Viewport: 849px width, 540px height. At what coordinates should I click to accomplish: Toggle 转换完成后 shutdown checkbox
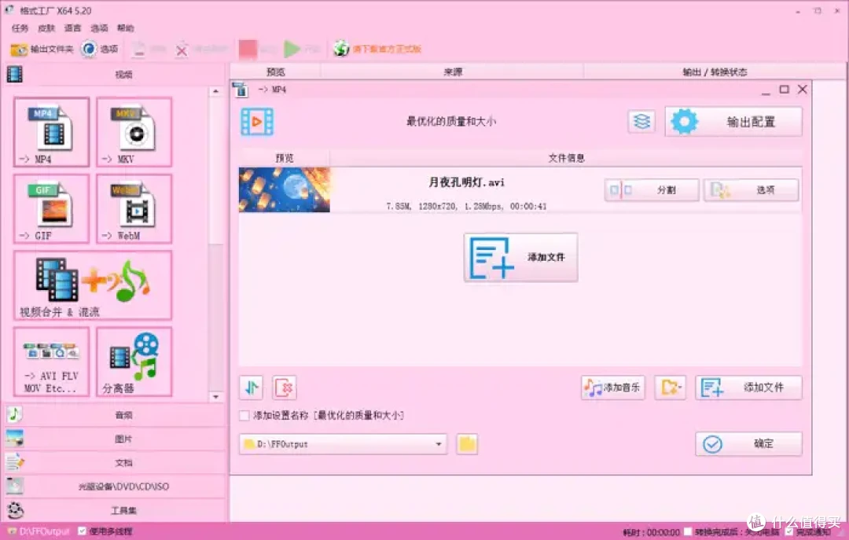pyautogui.click(x=688, y=532)
